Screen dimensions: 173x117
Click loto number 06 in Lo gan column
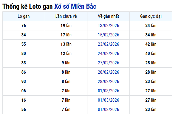tap(24, 91)
